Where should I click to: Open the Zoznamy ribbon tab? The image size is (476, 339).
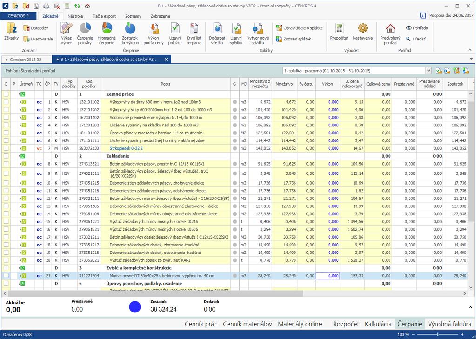[x=133, y=16]
